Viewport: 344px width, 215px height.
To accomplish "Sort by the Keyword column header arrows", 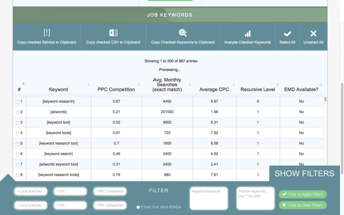I will tap(88, 84).
